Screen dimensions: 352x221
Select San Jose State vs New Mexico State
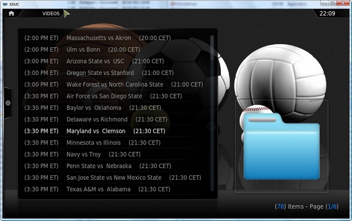[x=115, y=178]
